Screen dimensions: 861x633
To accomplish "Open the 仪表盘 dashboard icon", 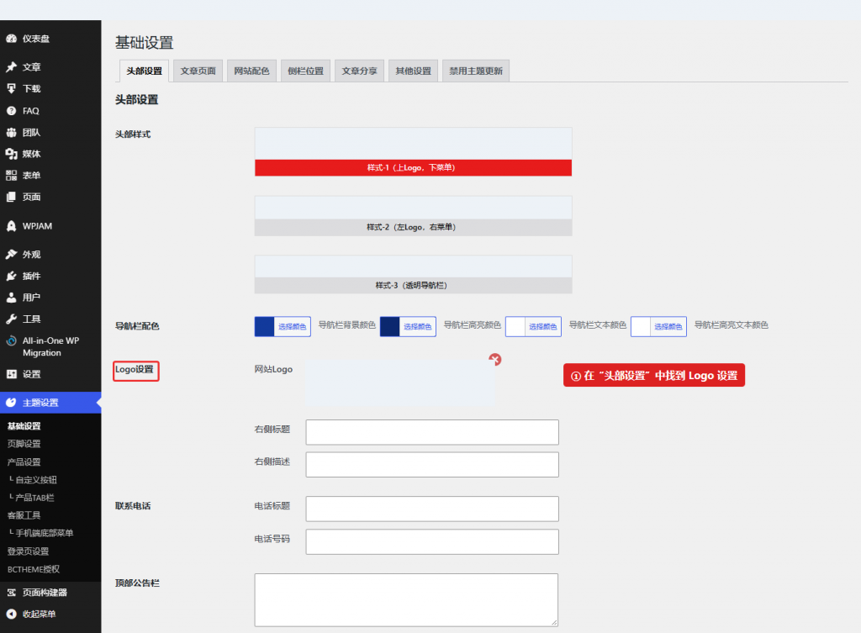I will pos(11,39).
